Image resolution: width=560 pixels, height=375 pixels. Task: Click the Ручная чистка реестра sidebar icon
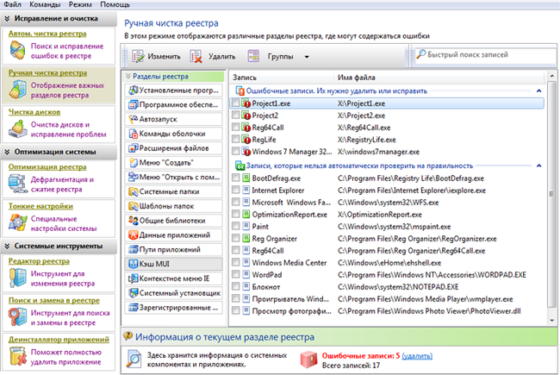pos(17,90)
